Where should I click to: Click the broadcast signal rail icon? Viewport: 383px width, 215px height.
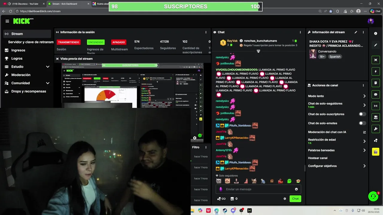point(376,106)
